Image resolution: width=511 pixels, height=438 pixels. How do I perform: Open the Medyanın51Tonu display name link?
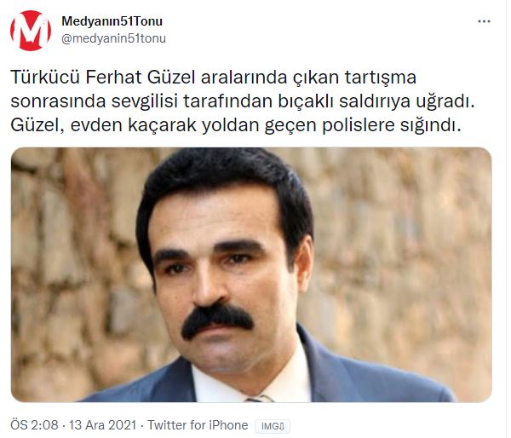pyautogui.click(x=112, y=21)
